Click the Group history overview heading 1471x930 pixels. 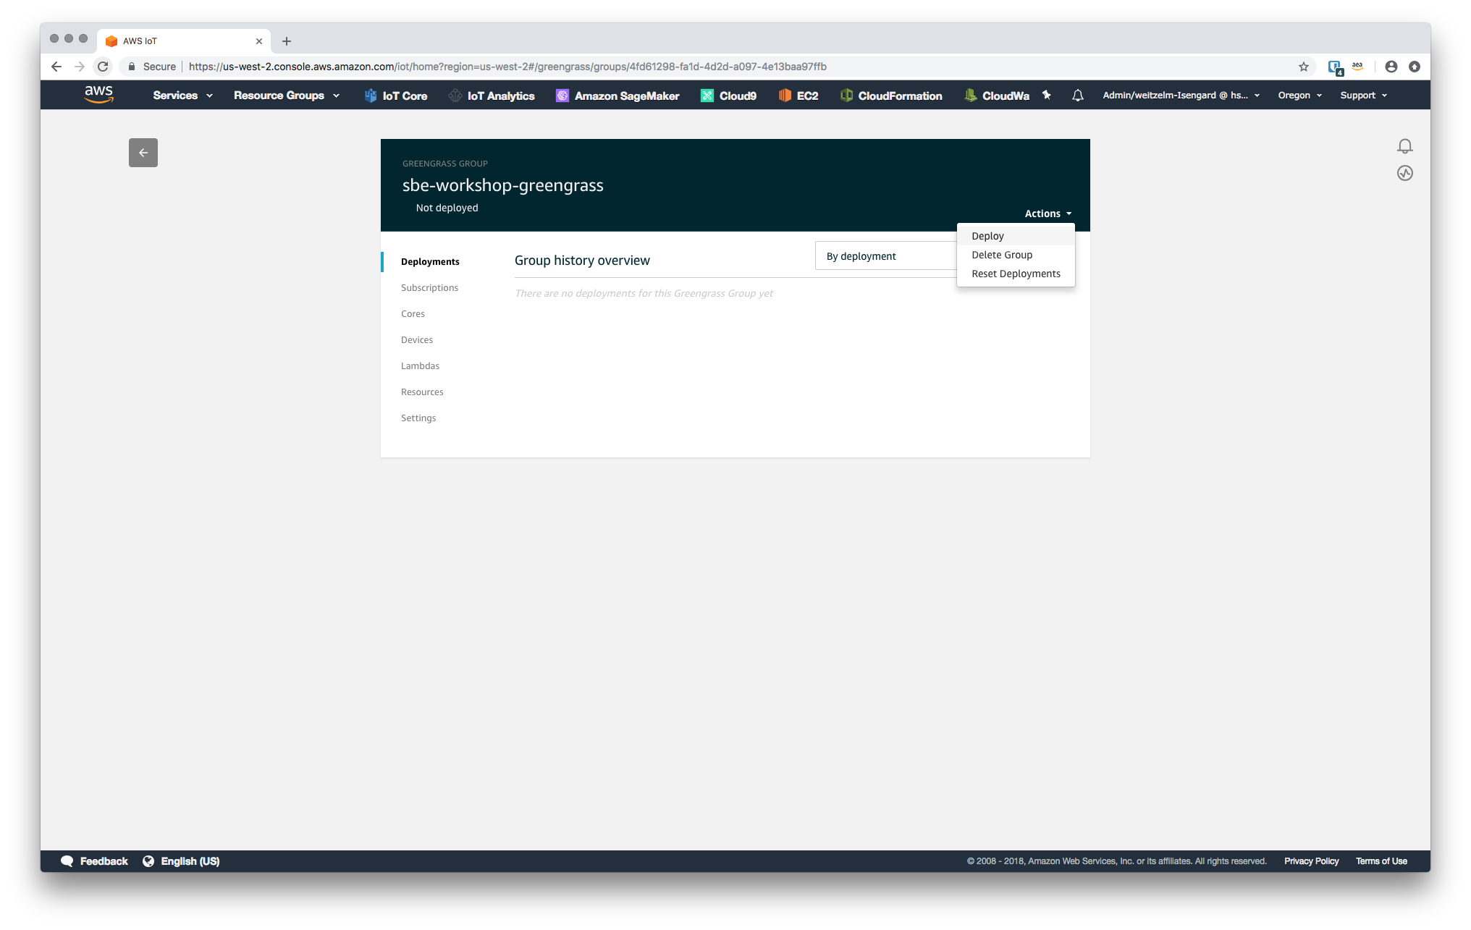[x=582, y=261]
